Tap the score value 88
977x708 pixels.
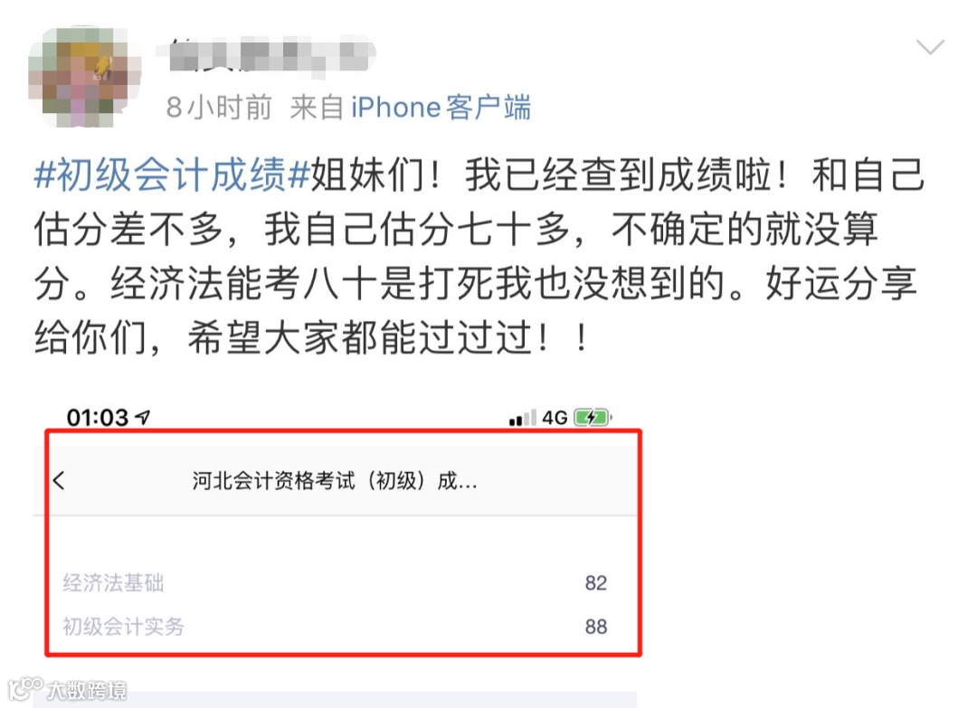(595, 627)
